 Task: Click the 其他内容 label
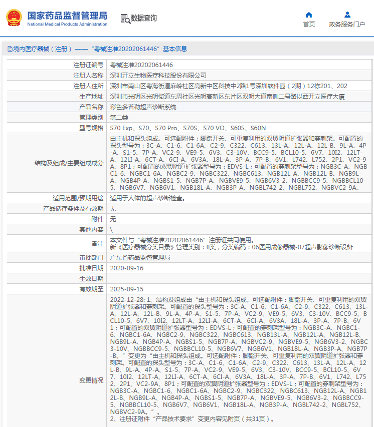[x=91, y=230]
